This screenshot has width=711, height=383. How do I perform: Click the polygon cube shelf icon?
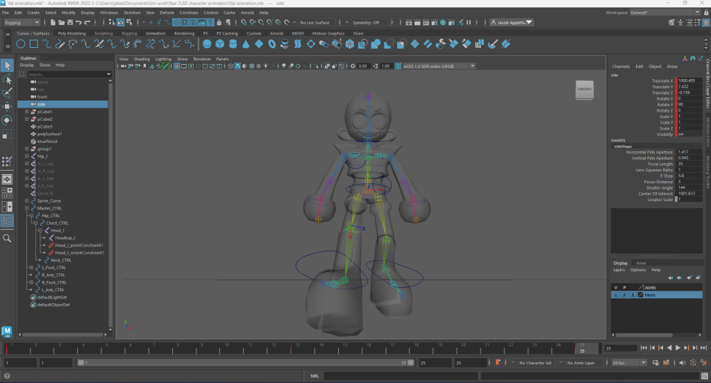tap(220, 44)
